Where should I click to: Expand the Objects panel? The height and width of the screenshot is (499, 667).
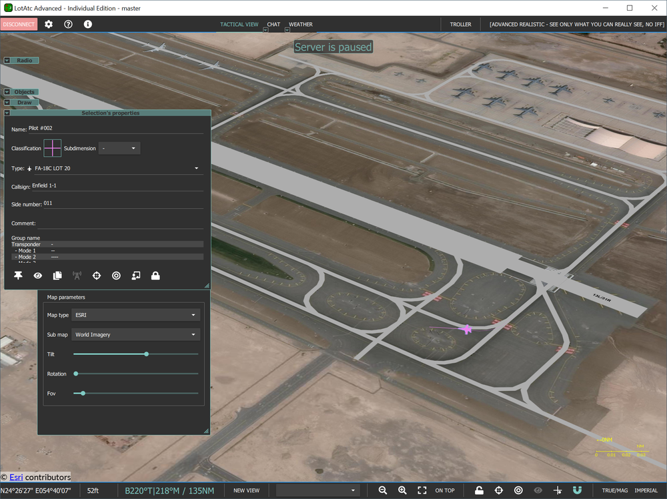pyautogui.click(x=7, y=92)
